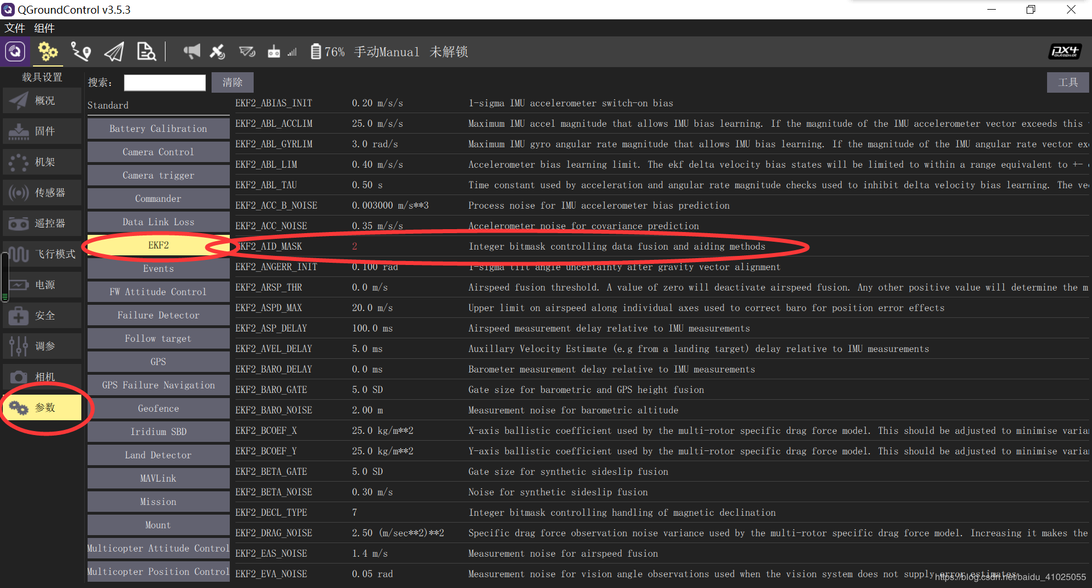1092x588 pixels.
Task: Open the 传感器 sensors page
Action: pyautogui.click(x=42, y=193)
